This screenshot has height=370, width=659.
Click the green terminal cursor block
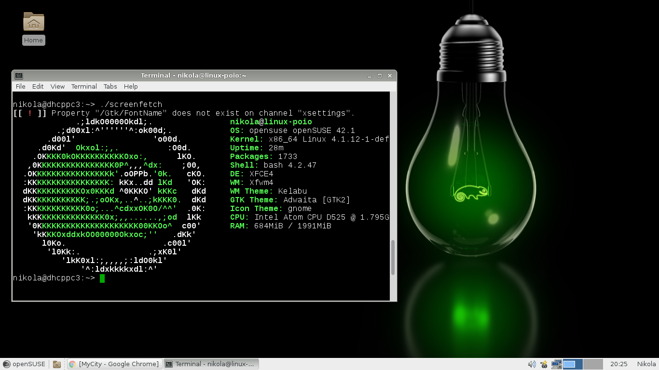coord(102,278)
